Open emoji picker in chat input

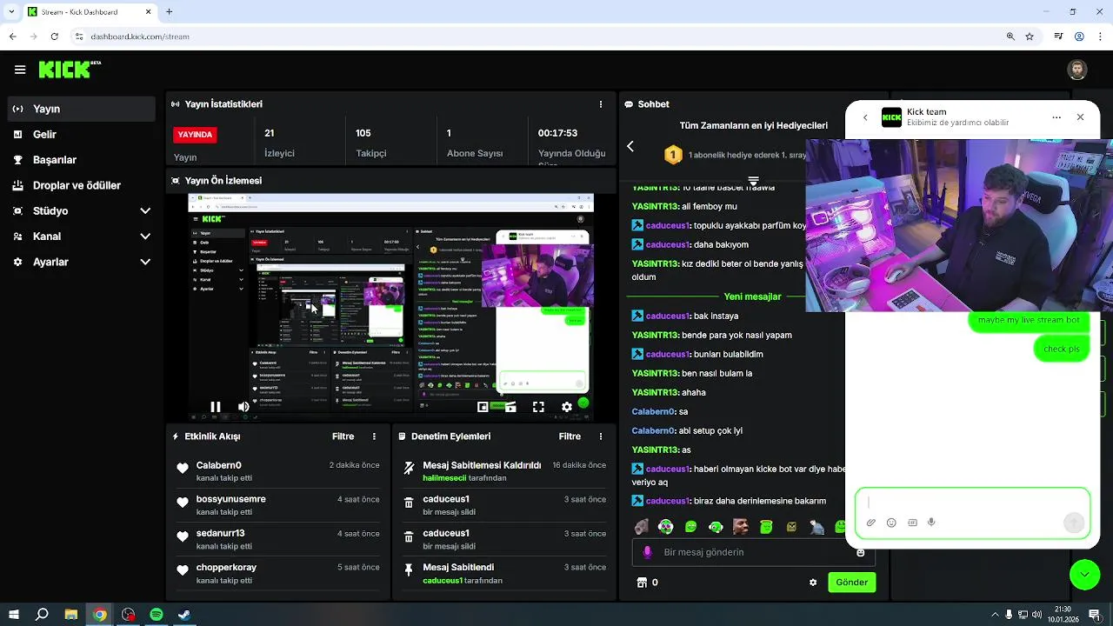click(861, 552)
